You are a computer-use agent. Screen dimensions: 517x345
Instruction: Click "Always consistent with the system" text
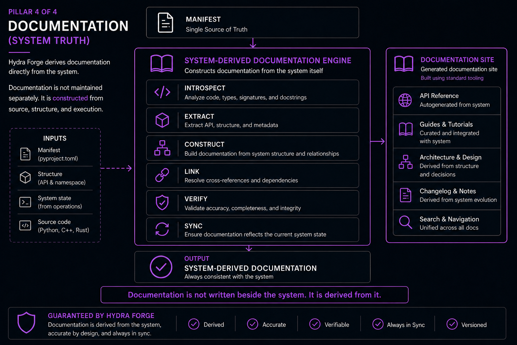tap(229, 277)
